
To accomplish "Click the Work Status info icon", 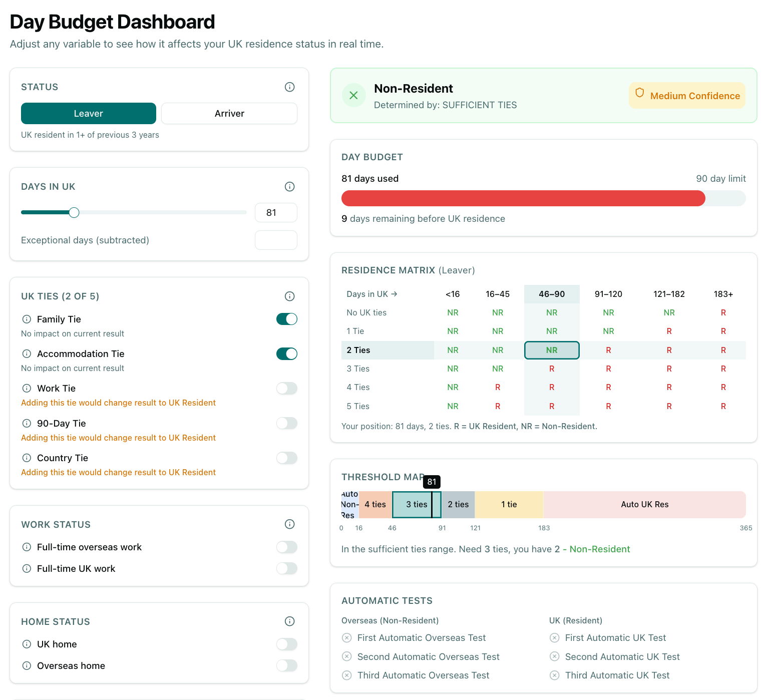I will coord(289,524).
